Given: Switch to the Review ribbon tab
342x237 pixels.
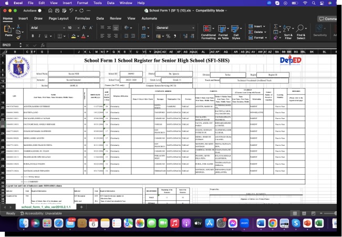Looking at the screenshot, I should coord(116,18).
